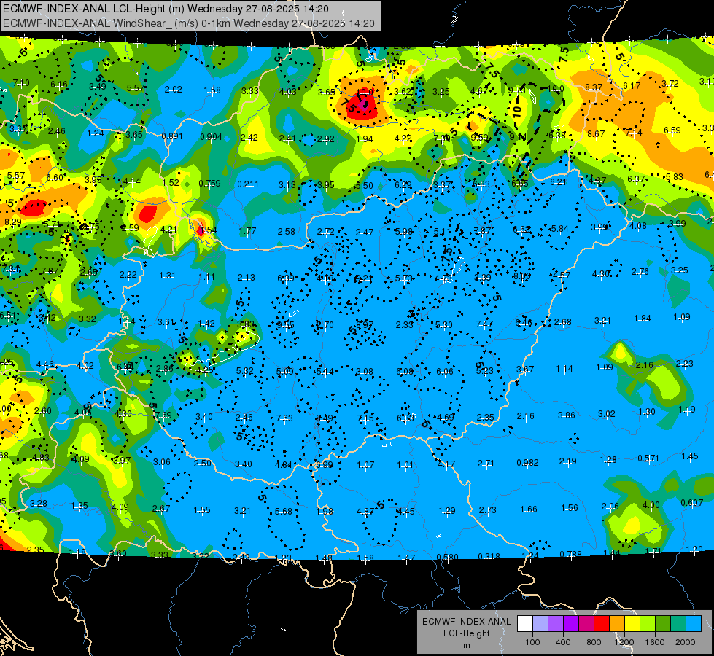Click the teal legend swatch
Screen dimensions: 714x656
678,623
